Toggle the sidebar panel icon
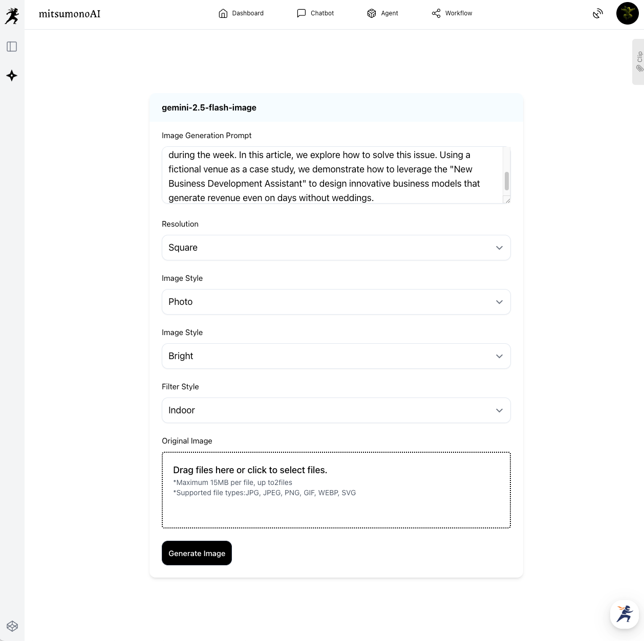Viewport: 644px width, 641px height. (12, 47)
